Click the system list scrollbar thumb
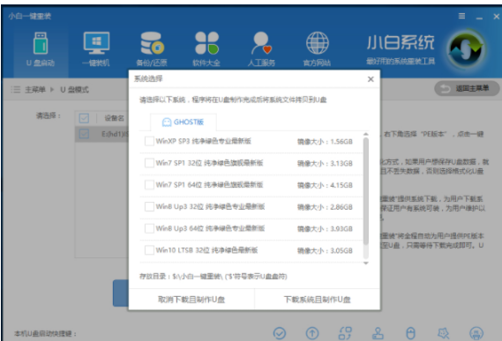This screenshot has height=341, width=502. [x=365, y=191]
